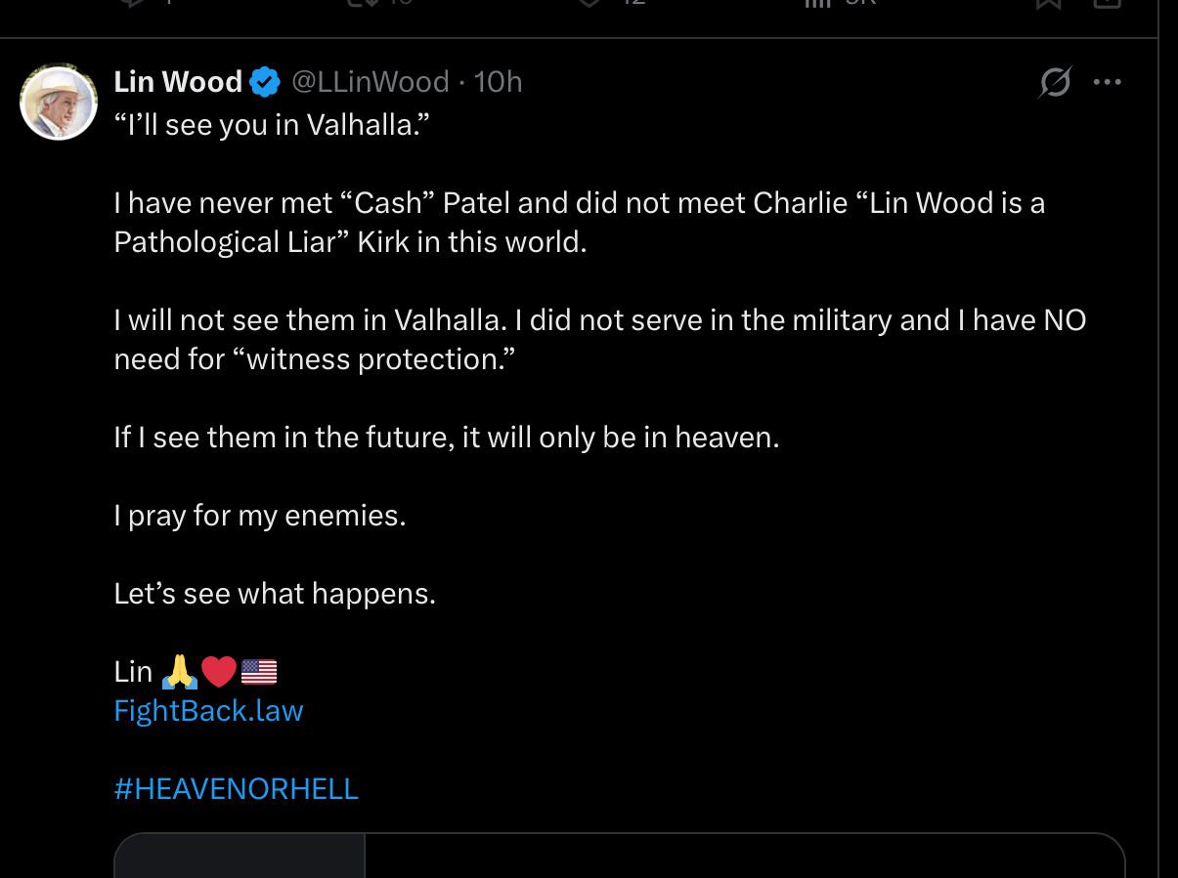Expand the three-dot More menu on post

click(1108, 82)
